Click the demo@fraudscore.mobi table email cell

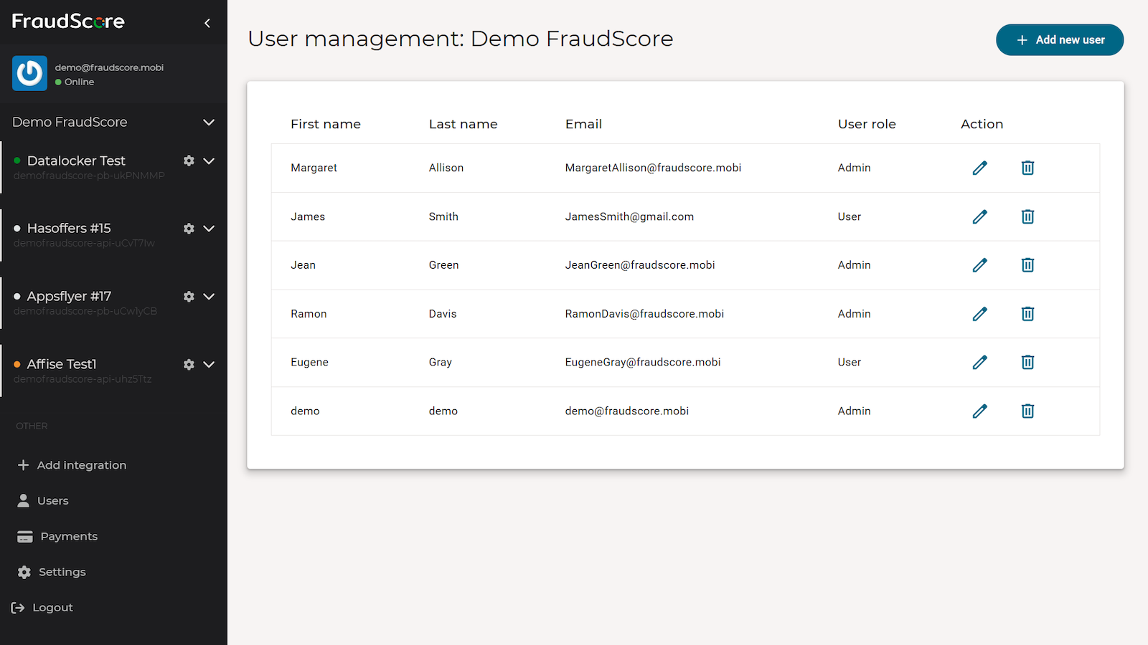627,411
